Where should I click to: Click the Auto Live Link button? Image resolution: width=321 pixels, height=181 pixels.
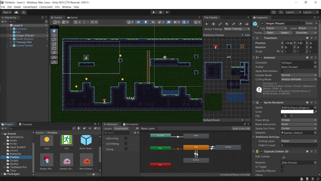241,128
